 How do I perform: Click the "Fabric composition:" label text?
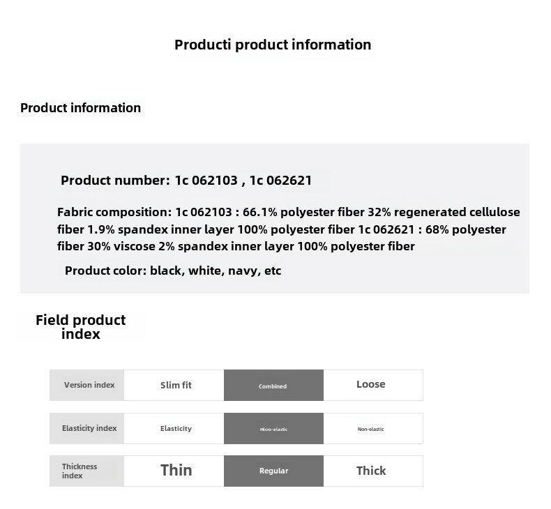click(x=114, y=212)
